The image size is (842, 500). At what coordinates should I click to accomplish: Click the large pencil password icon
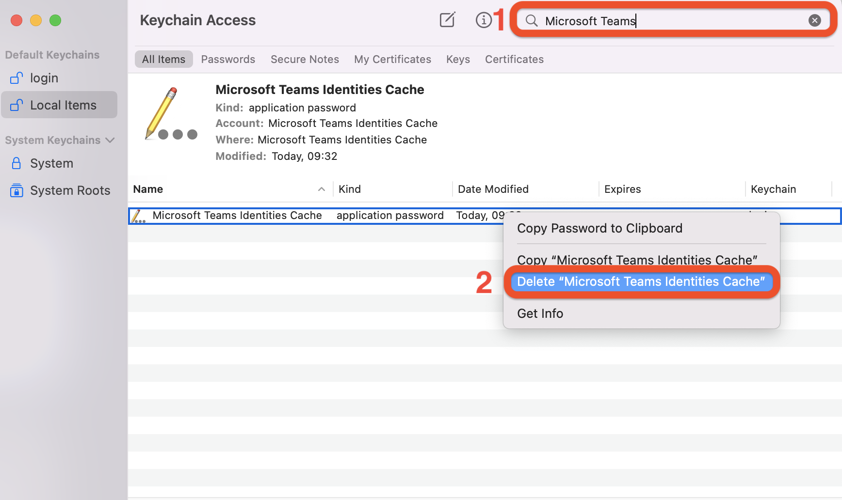[x=171, y=114]
